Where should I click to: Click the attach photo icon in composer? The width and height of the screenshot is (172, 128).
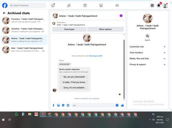[x=58, y=105]
